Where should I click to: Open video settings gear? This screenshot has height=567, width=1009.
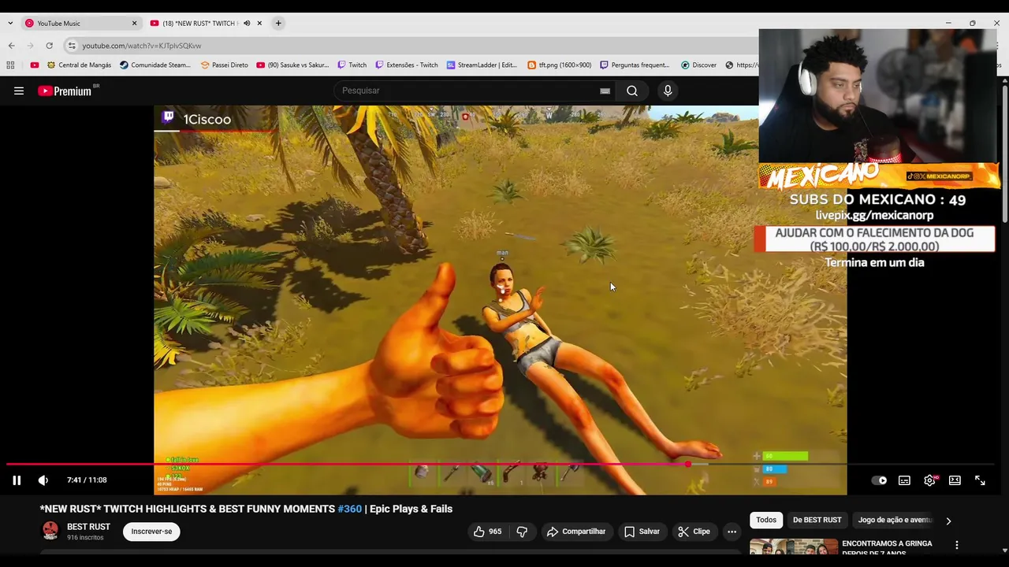(x=930, y=480)
